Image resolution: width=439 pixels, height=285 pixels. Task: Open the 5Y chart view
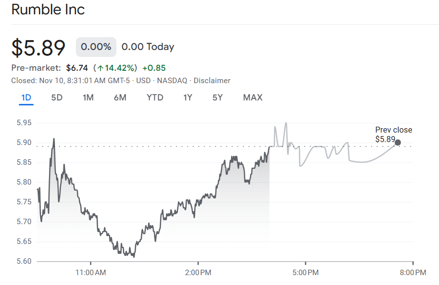(217, 97)
